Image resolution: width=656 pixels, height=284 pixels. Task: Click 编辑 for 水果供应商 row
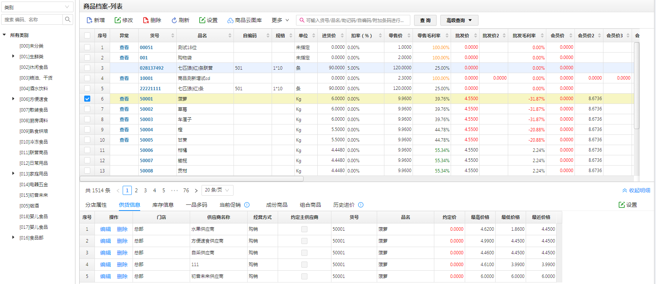[106, 229]
